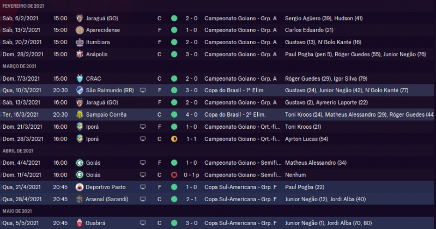Click the TV icon beside São Raimundo (RR)
This screenshot has width=436, height=229.
143,90
